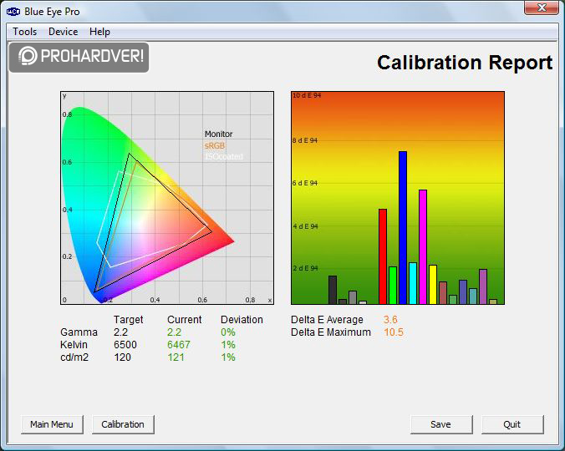Select the Monitor legend label
This screenshot has height=451, width=565.
point(219,134)
